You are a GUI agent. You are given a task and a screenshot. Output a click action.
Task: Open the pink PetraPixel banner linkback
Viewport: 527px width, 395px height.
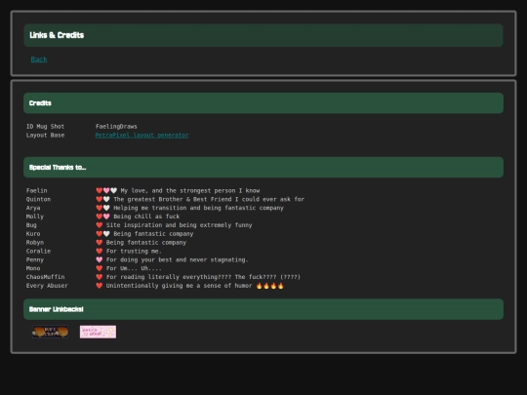[x=98, y=332]
